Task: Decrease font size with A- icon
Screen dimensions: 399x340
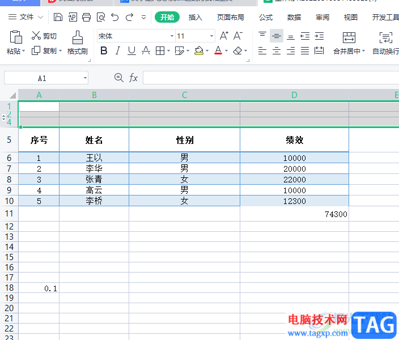Action: (x=238, y=36)
